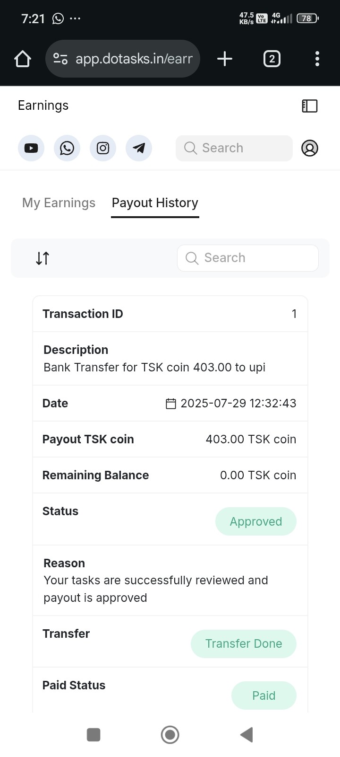
Task: Open the WhatsApp link icon
Action: click(67, 148)
